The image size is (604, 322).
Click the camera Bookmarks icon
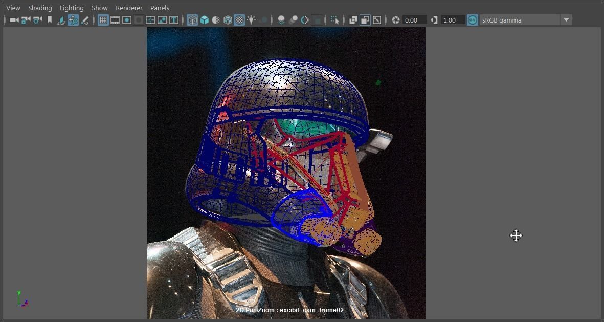point(49,20)
